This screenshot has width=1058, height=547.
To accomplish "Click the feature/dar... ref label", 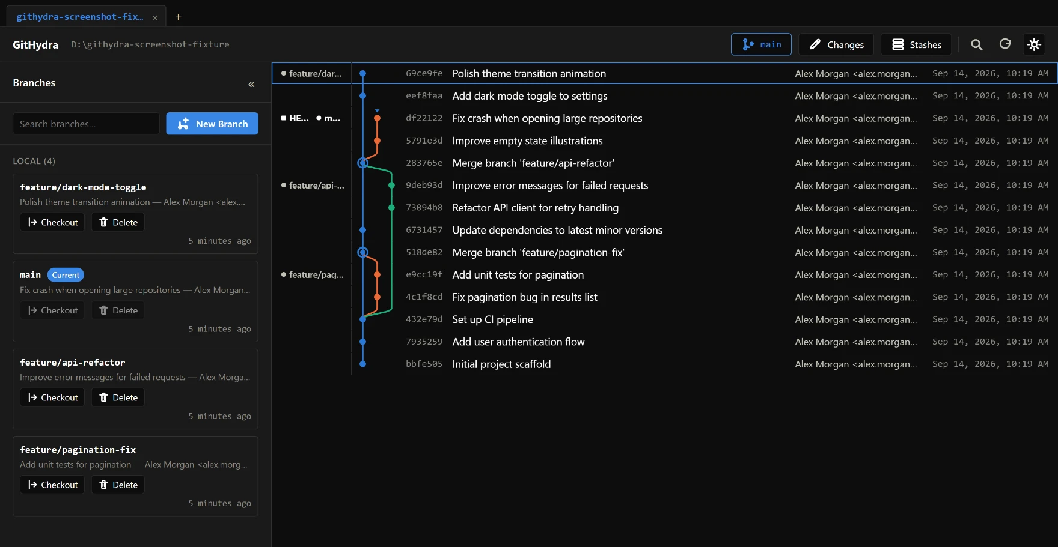I will (311, 73).
